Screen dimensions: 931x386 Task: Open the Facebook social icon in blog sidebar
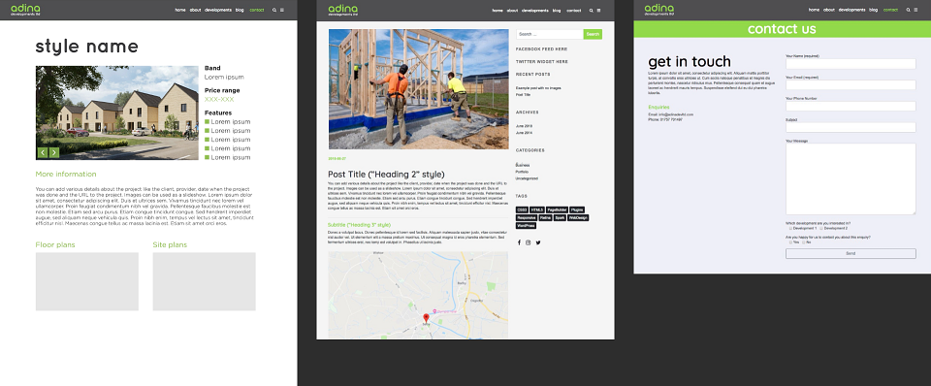coord(519,242)
